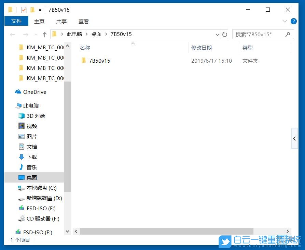Select 此电脑 in the navigation pane

click(31, 105)
